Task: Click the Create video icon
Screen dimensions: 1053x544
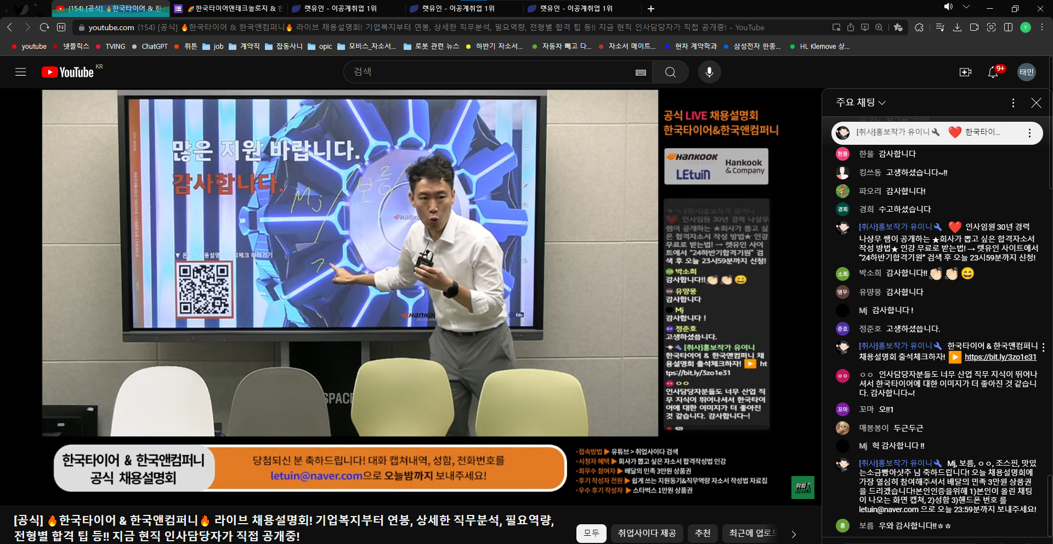Action: [x=965, y=72]
